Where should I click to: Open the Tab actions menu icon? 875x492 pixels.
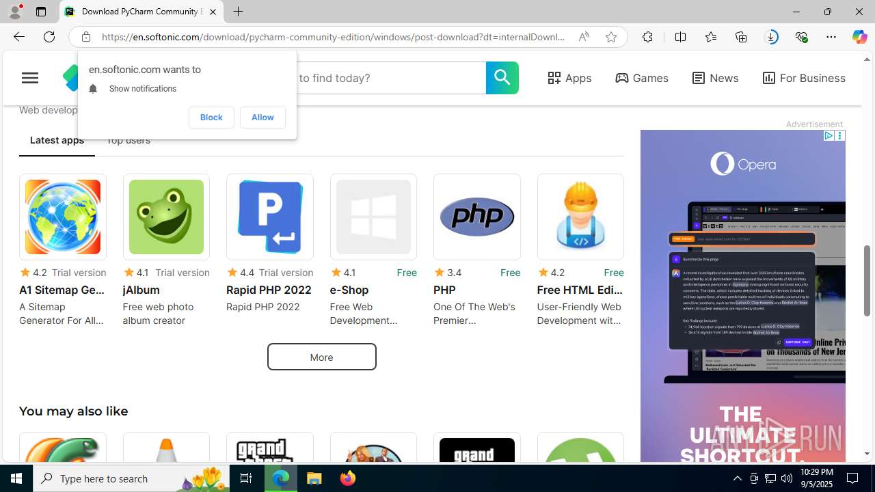pyautogui.click(x=41, y=12)
